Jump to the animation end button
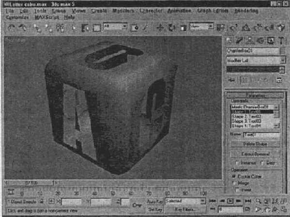This screenshot has width=290, height=217. point(248,201)
